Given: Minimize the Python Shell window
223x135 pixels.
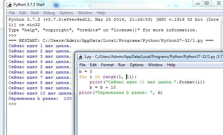Looking at the screenshot, I should click(x=198, y=3).
